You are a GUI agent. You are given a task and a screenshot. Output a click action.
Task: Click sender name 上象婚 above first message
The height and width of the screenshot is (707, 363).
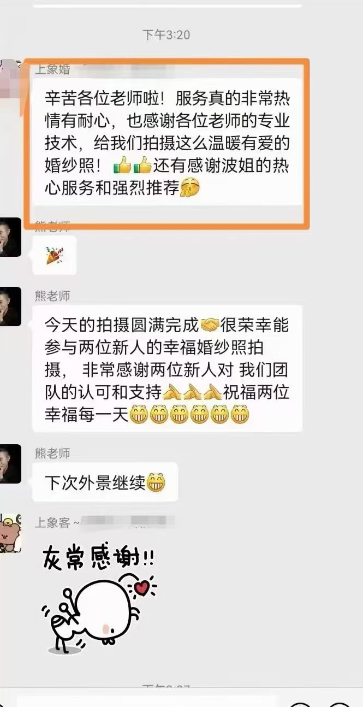pos(53,69)
